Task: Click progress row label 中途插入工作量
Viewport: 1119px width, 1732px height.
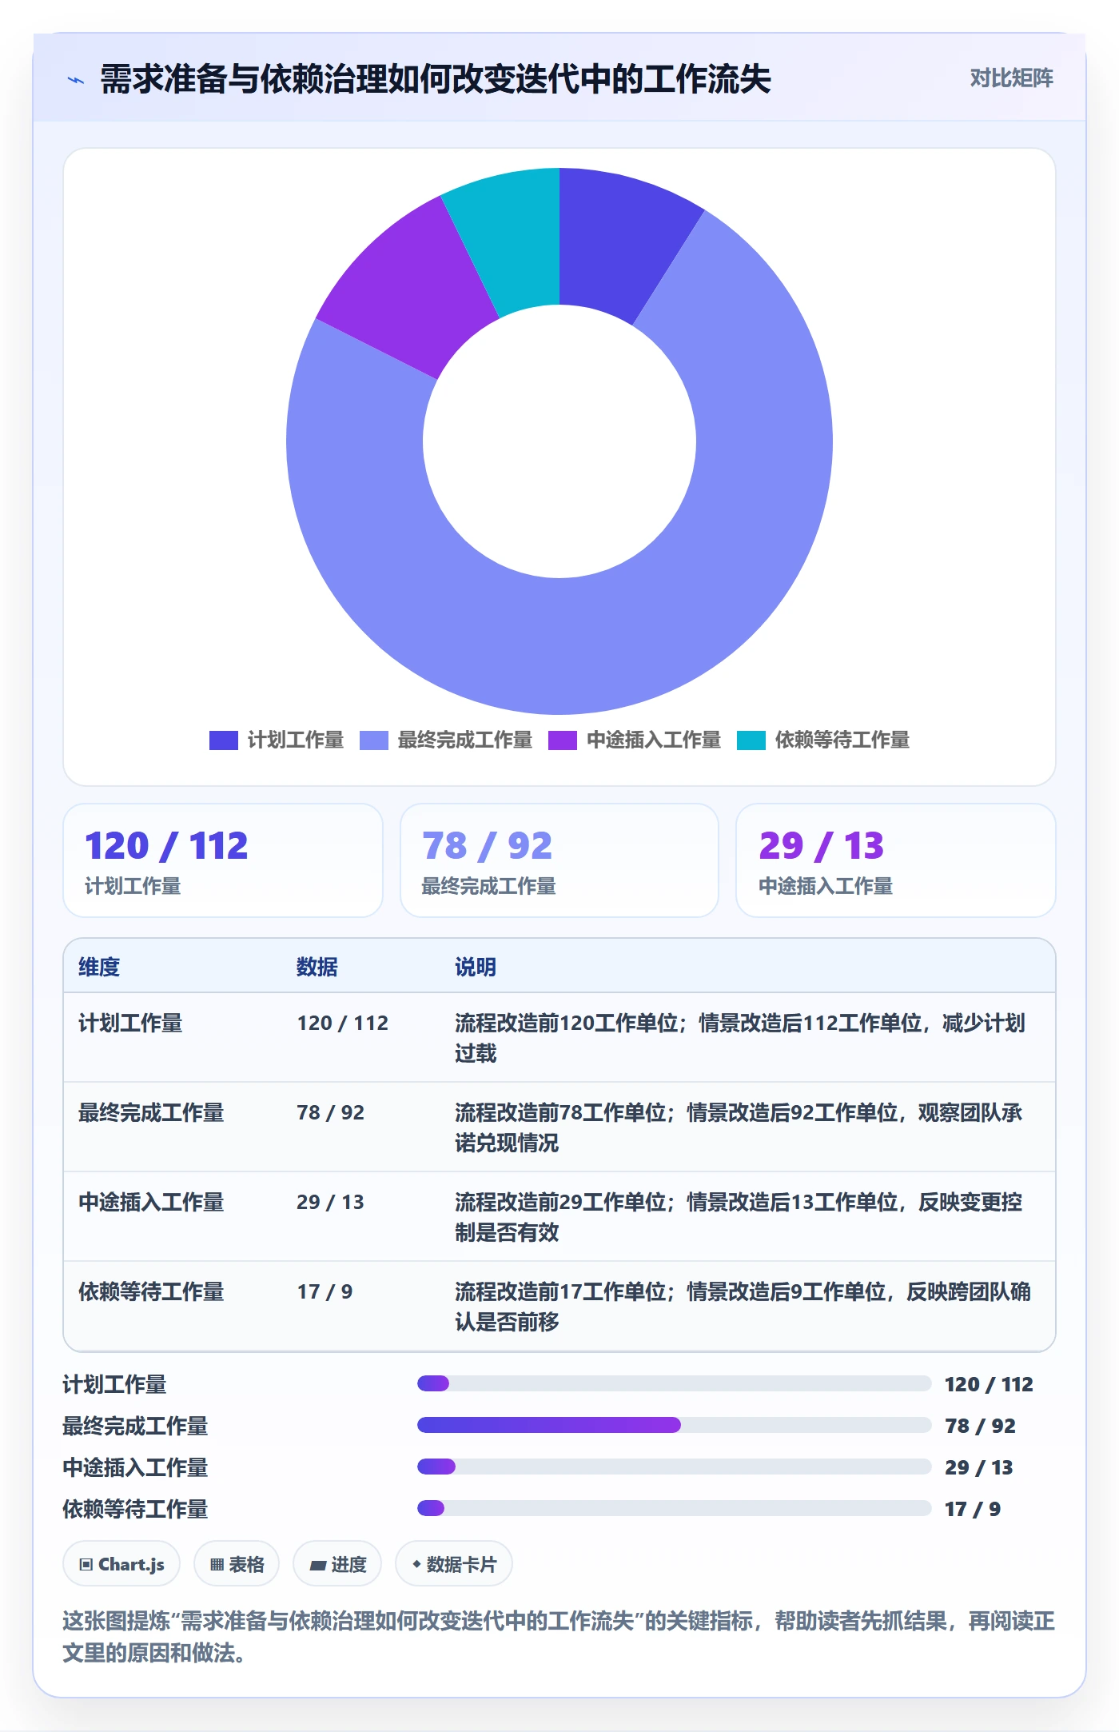Action: point(136,1468)
